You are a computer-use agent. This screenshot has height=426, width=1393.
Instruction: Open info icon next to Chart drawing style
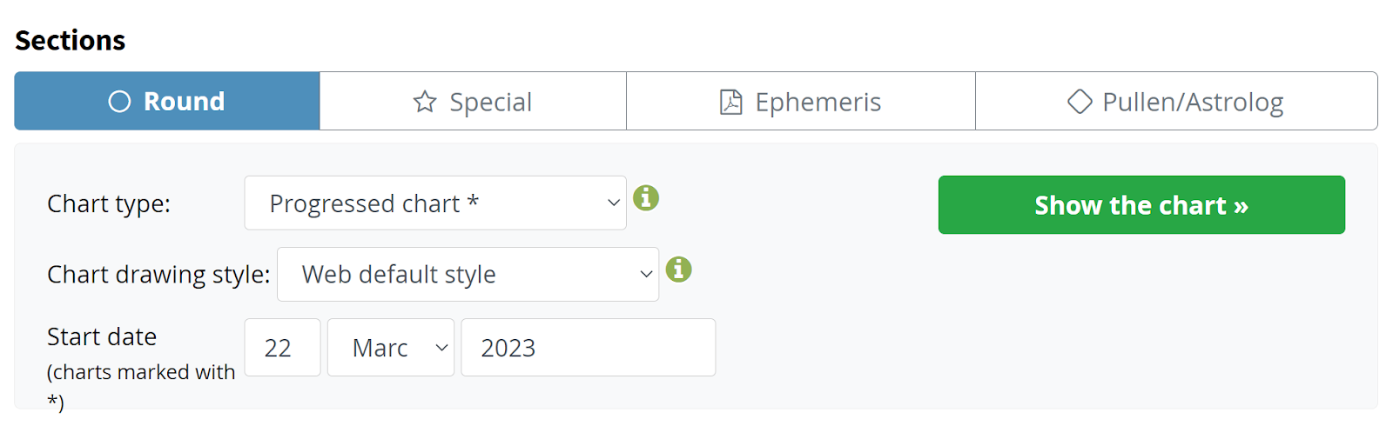[679, 270]
